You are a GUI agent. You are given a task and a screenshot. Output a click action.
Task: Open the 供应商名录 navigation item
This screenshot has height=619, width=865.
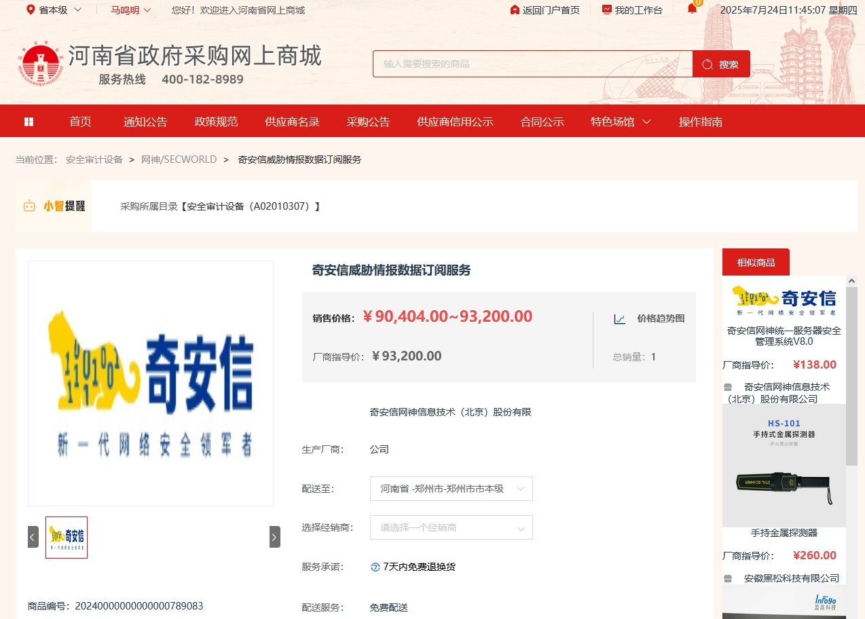click(x=292, y=122)
